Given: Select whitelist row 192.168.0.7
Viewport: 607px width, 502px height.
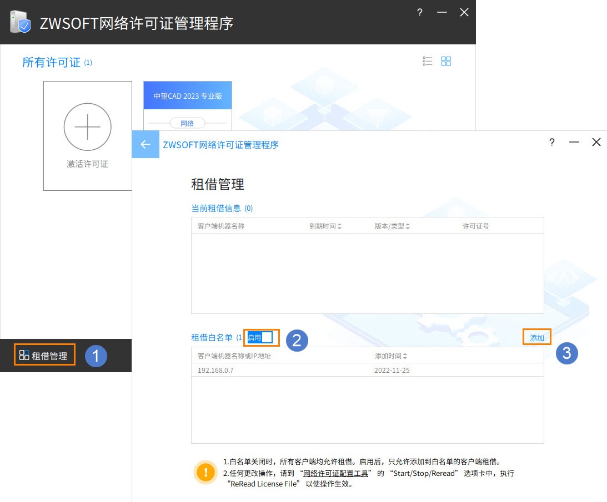Looking at the screenshot, I should click(x=368, y=370).
